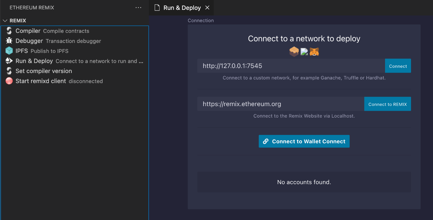This screenshot has width=433, height=220.
Task: Click 'Connect to the Remix Website via Localhost.' text
Action: pos(304,116)
